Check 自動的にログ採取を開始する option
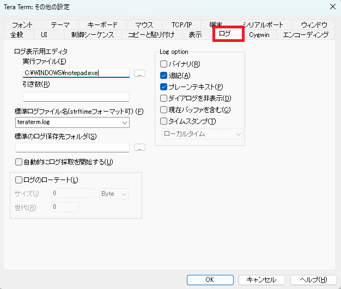 point(19,162)
